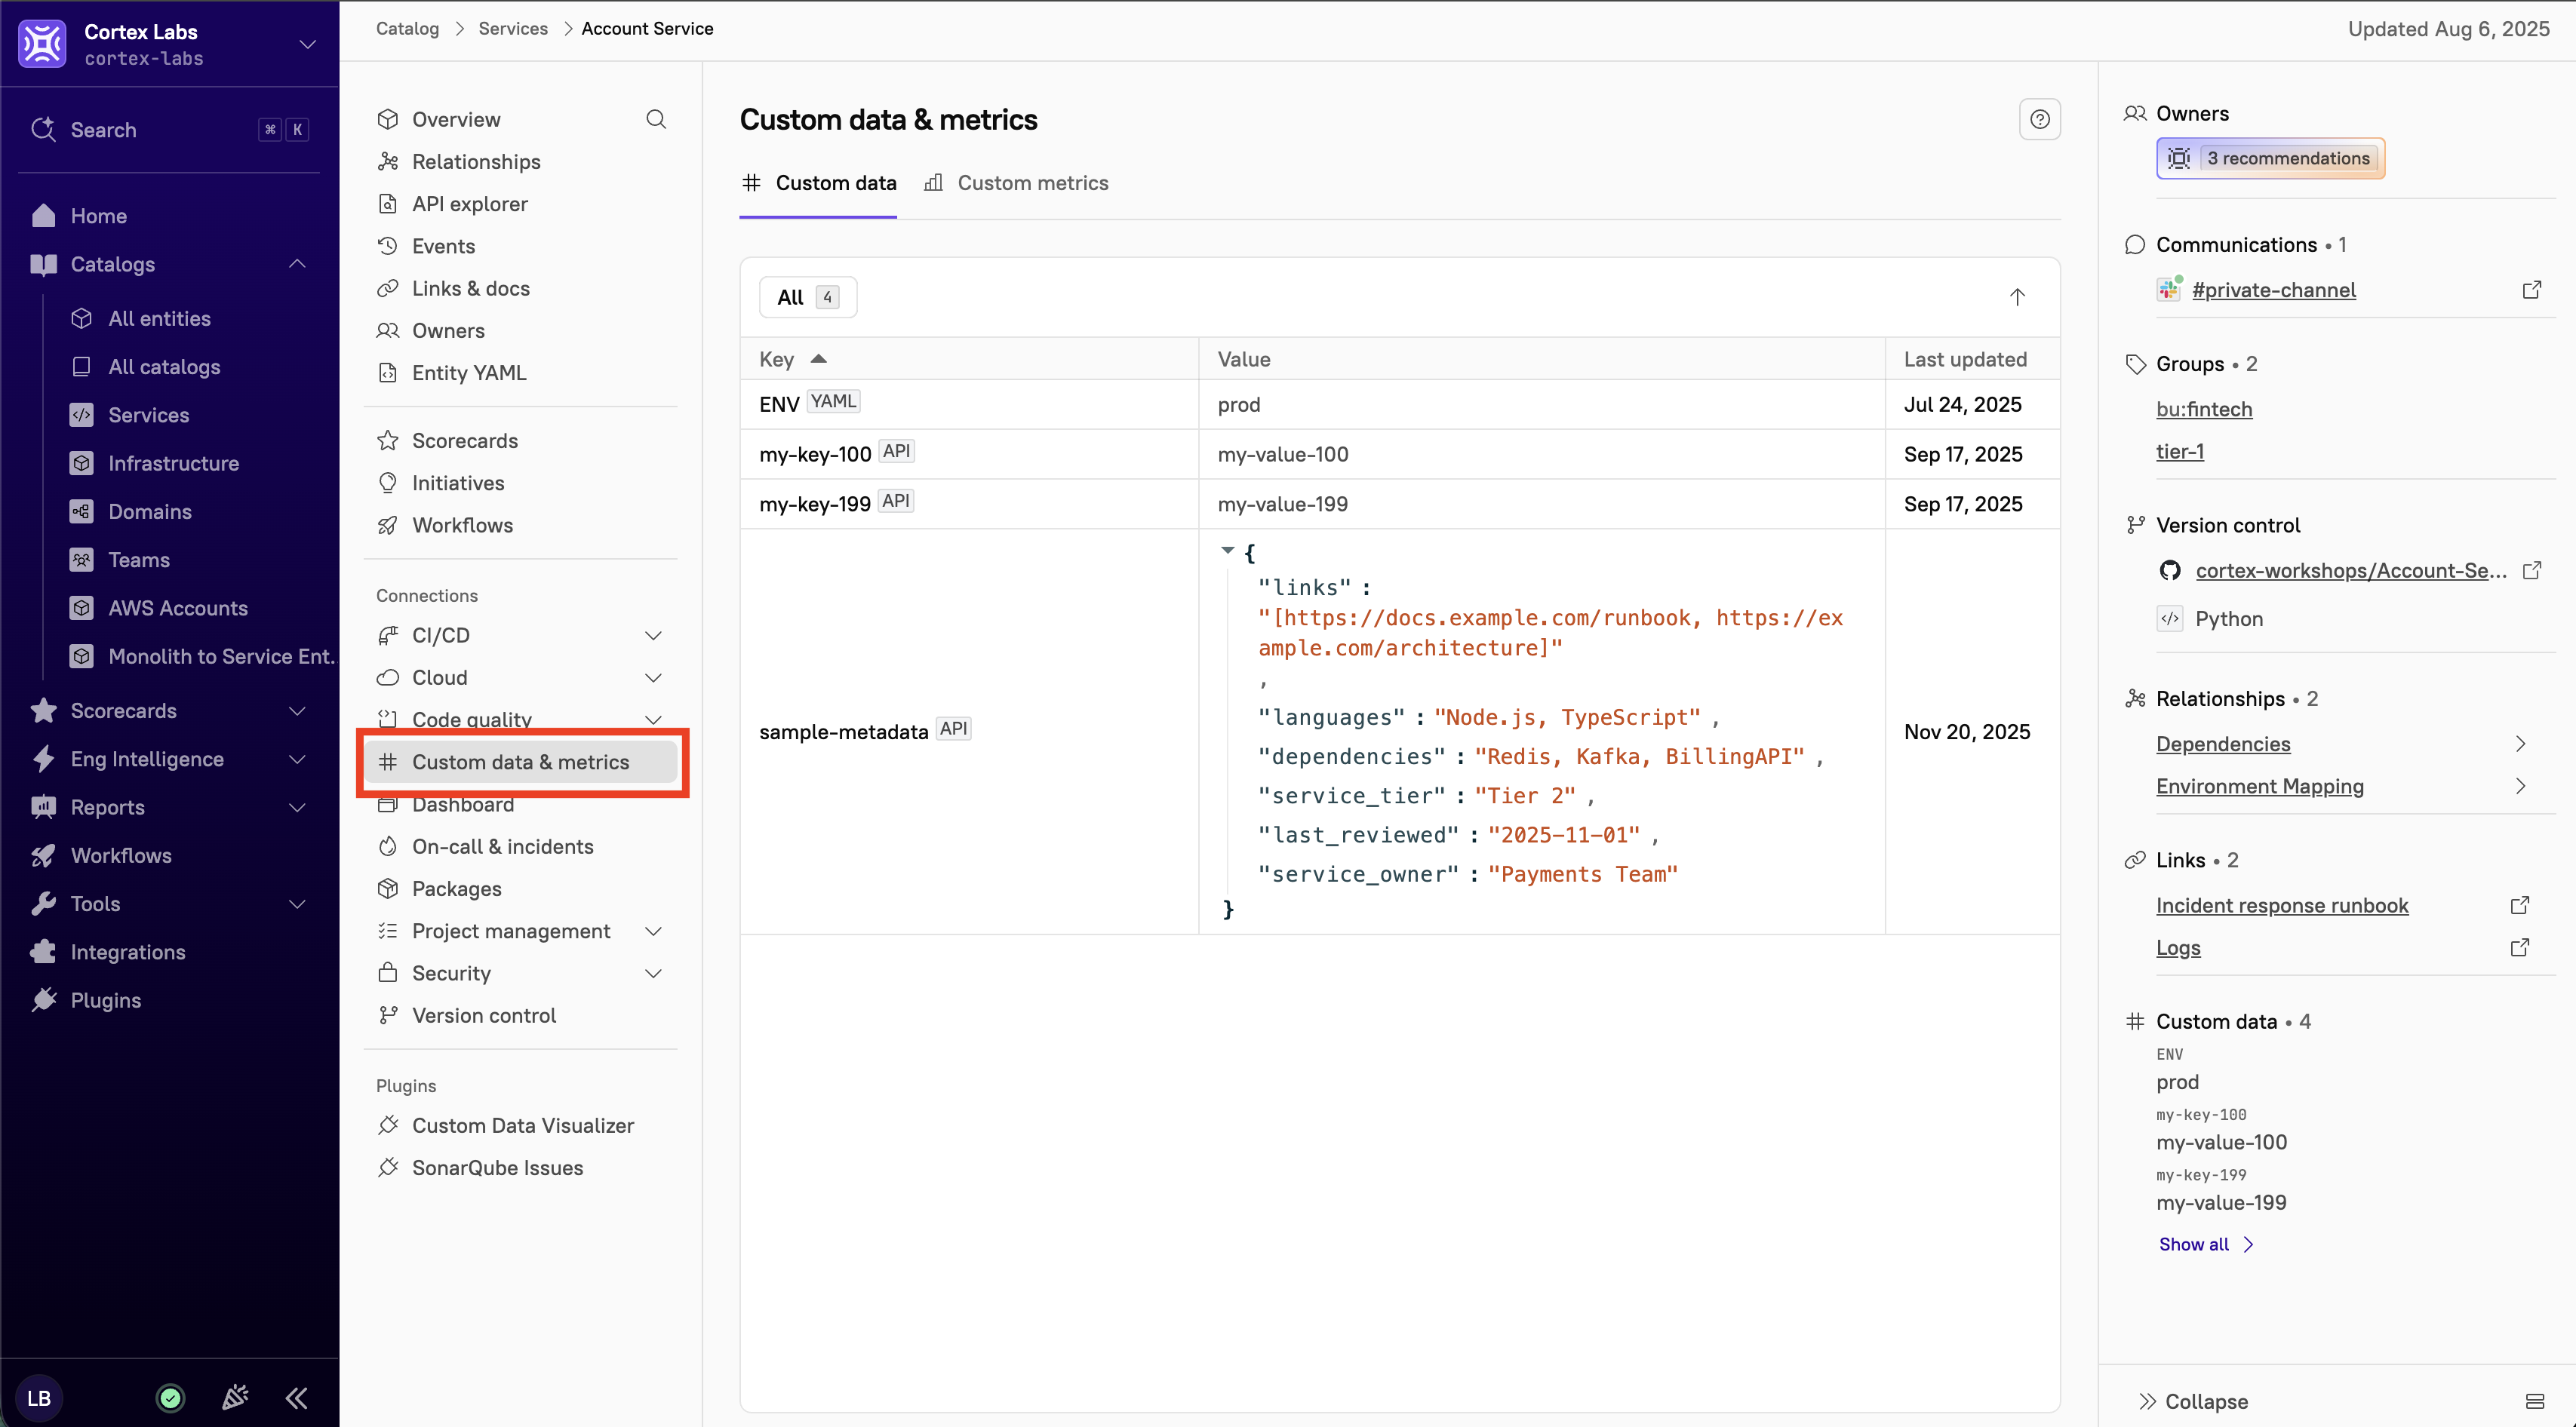Image resolution: width=2576 pixels, height=1427 pixels.
Task: Click the Search field in the sidebar
Action: click(169, 130)
